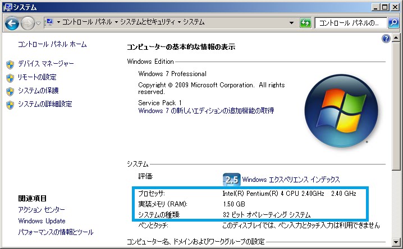Screen dimensions: 403x249
Task: Open Windows エクスペリエンス インデックス link
Action: click(291, 179)
